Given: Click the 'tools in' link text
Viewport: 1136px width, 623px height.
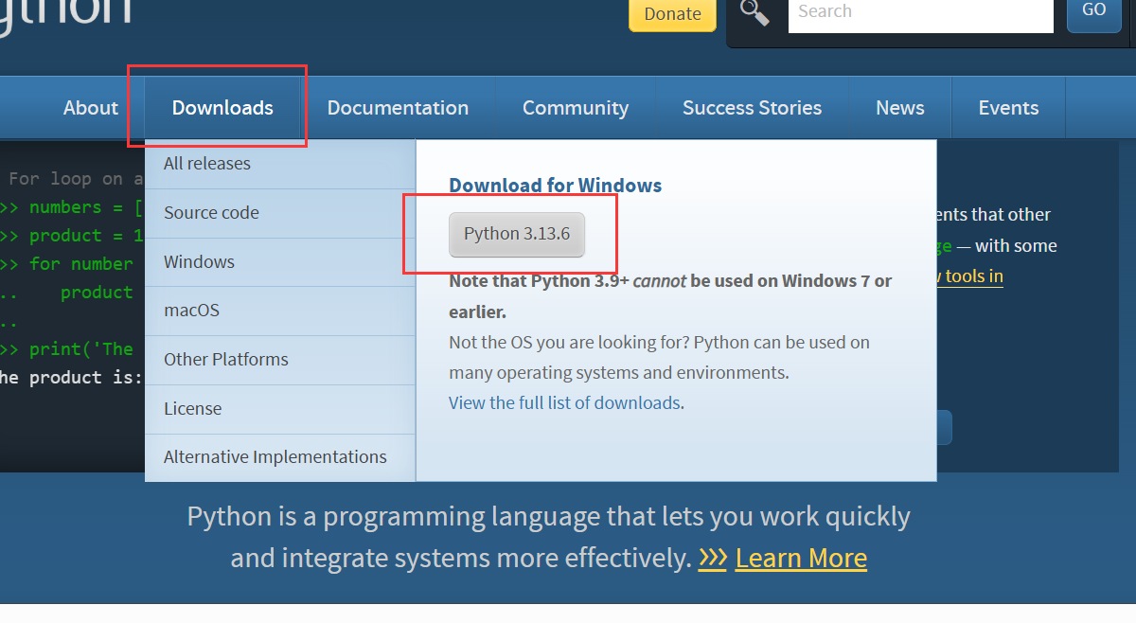Looking at the screenshot, I should (x=973, y=276).
